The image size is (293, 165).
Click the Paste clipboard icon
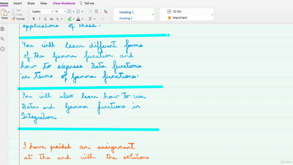[x=4, y=12]
